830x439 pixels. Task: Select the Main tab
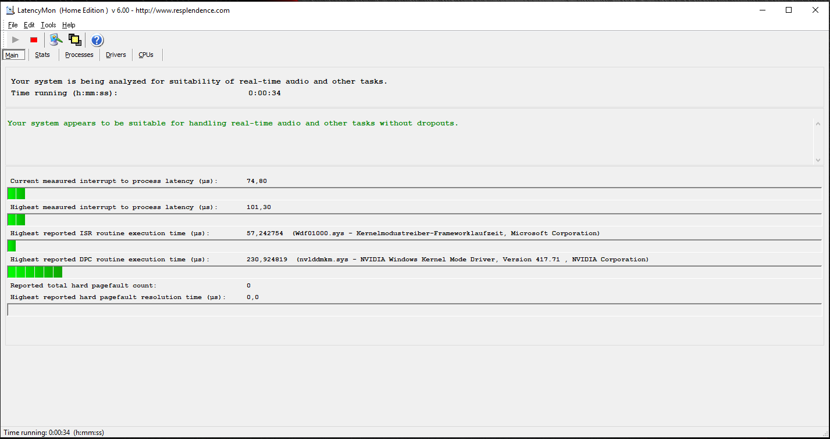point(12,55)
